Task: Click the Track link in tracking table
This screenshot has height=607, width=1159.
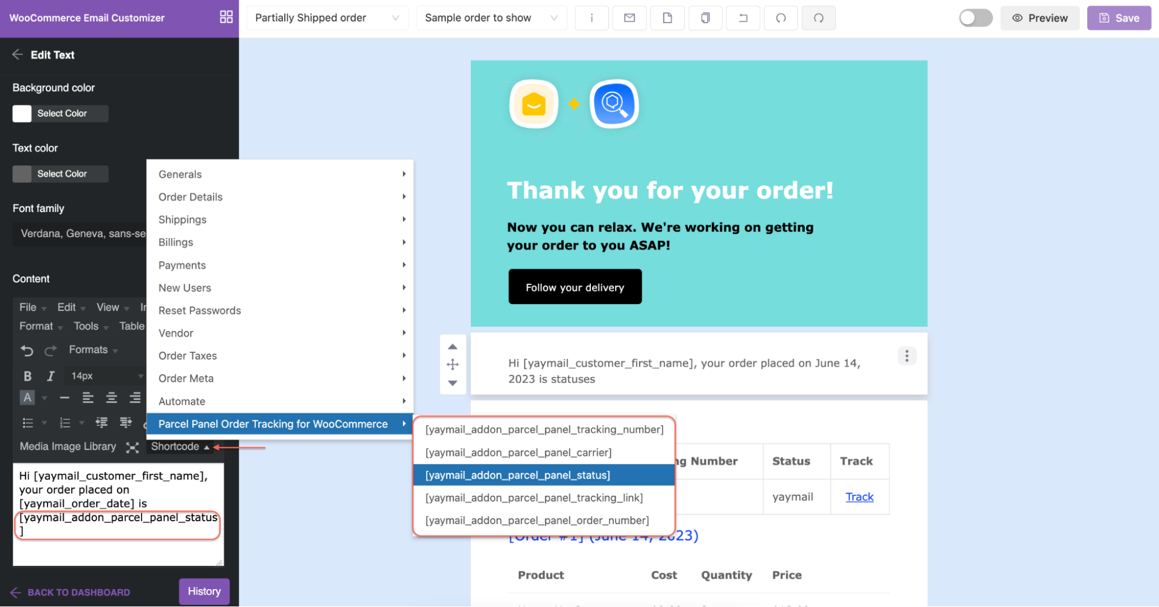Action: 859,497
